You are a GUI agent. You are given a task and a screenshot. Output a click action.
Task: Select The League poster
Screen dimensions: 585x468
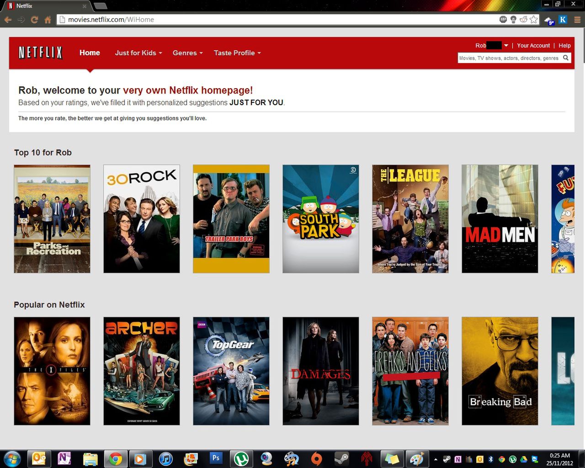410,219
